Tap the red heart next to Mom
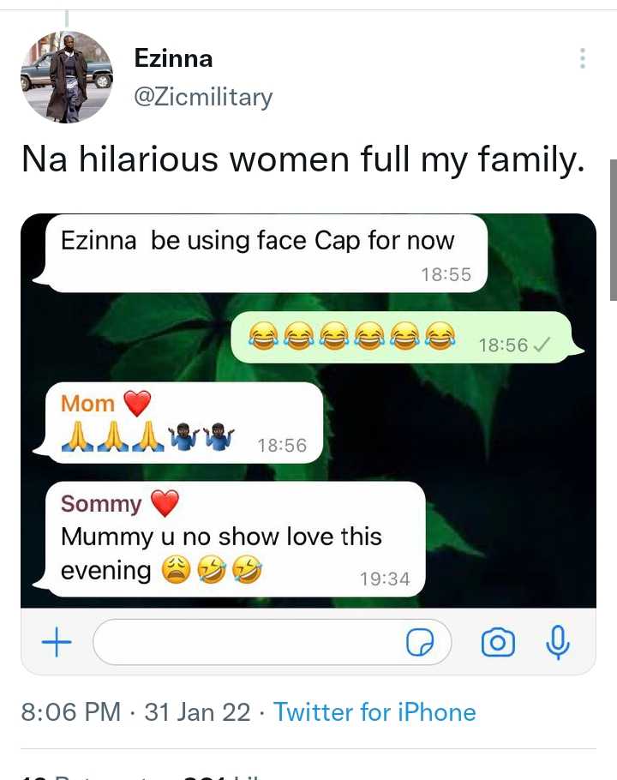The height and width of the screenshot is (780, 617). 137,403
